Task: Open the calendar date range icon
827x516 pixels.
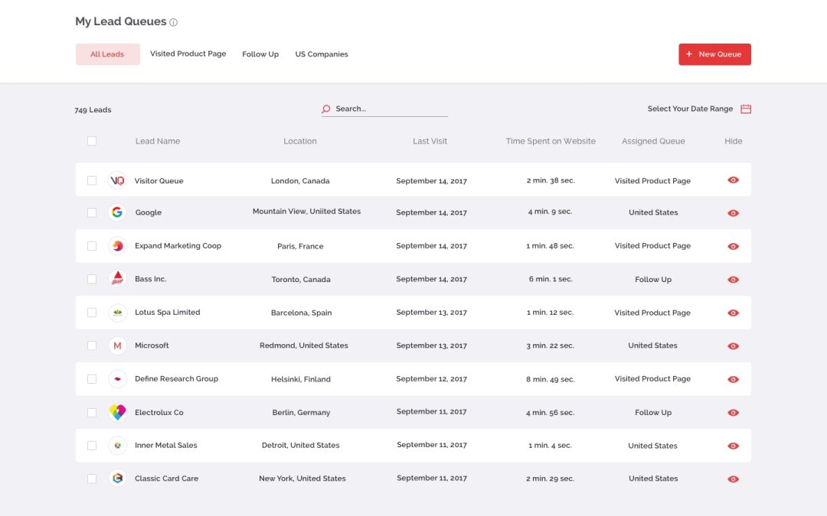Action: 746,109
